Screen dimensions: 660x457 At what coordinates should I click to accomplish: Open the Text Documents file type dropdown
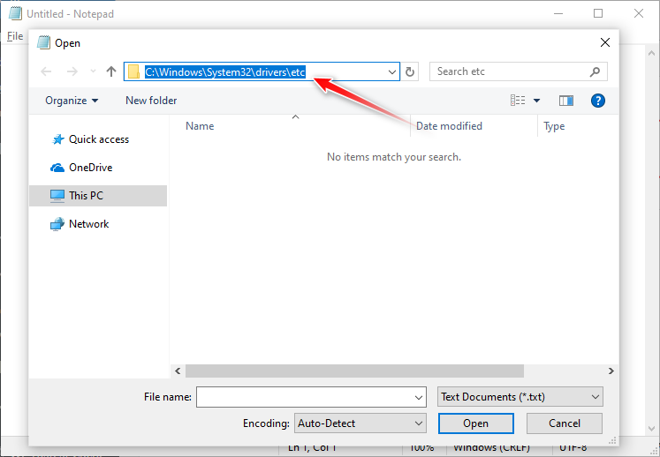pos(520,397)
